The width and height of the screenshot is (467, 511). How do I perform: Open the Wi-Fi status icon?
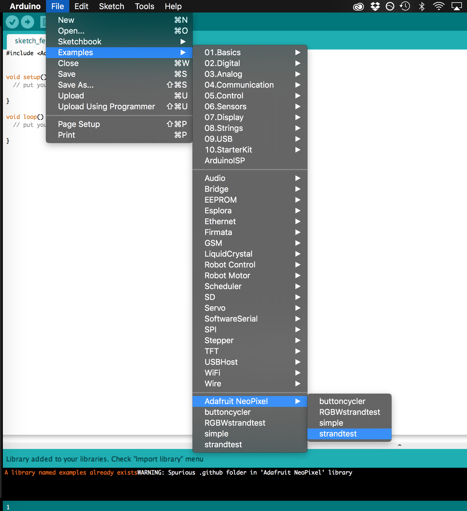point(439,6)
